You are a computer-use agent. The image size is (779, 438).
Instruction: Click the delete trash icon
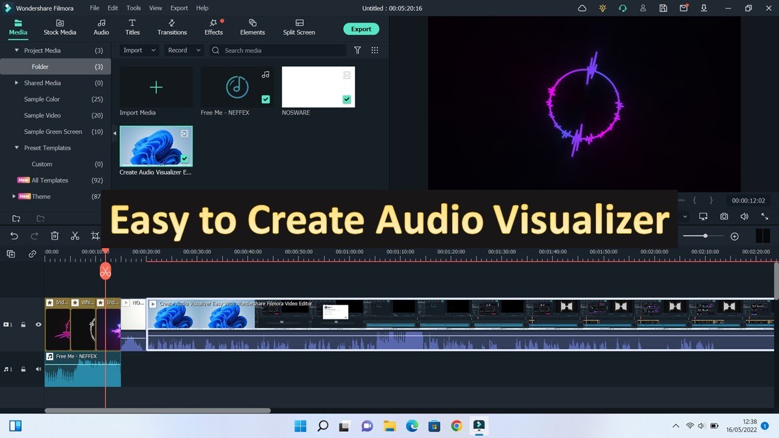(55, 236)
